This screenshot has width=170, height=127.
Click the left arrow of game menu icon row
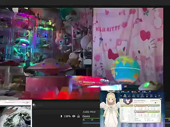click(x=121, y=96)
